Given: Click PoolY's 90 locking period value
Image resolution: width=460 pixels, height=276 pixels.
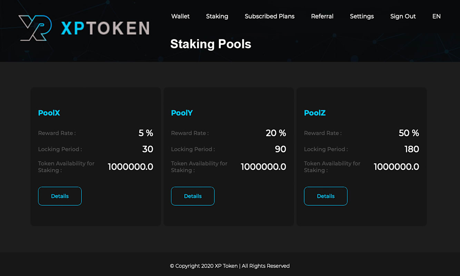Looking at the screenshot, I should [x=281, y=149].
